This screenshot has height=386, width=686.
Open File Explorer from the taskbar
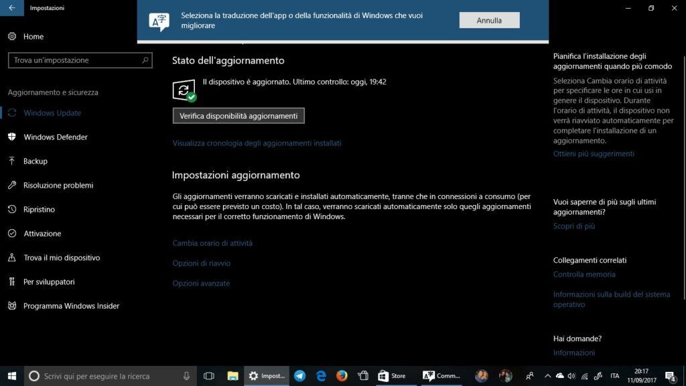point(232,376)
